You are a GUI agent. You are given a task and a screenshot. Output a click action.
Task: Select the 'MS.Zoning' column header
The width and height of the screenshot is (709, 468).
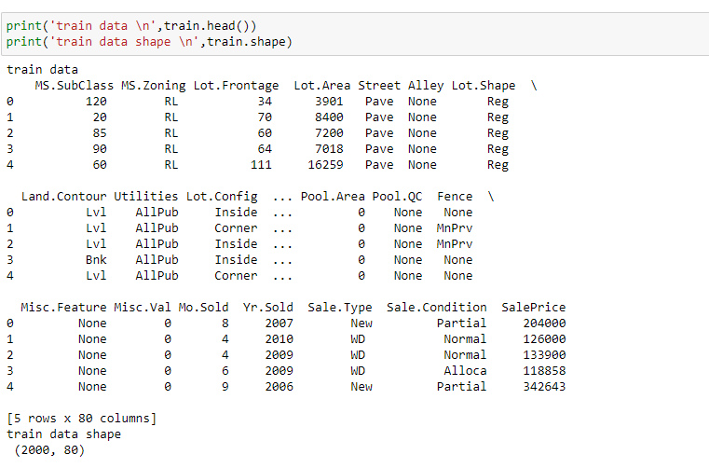[x=154, y=86]
